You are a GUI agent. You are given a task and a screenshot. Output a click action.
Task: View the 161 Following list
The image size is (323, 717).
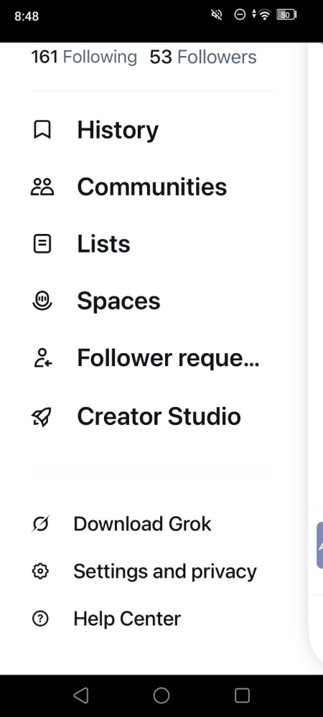[x=84, y=57]
